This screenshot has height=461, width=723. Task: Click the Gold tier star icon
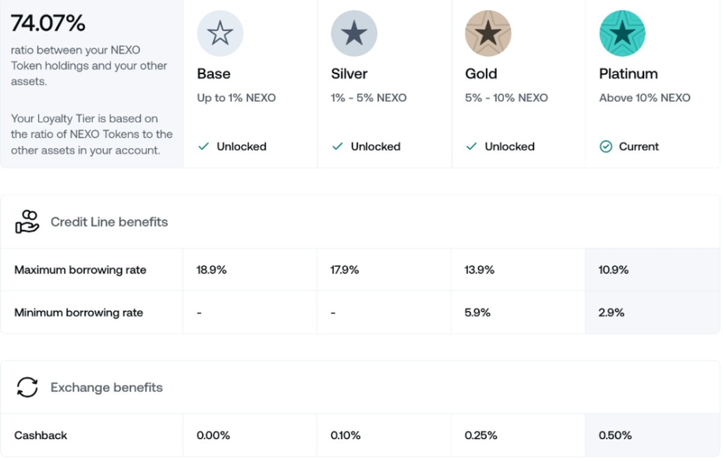(x=488, y=34)
